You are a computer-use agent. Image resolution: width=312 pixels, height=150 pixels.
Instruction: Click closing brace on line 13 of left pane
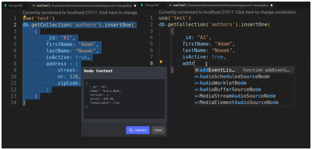point(36,96)
